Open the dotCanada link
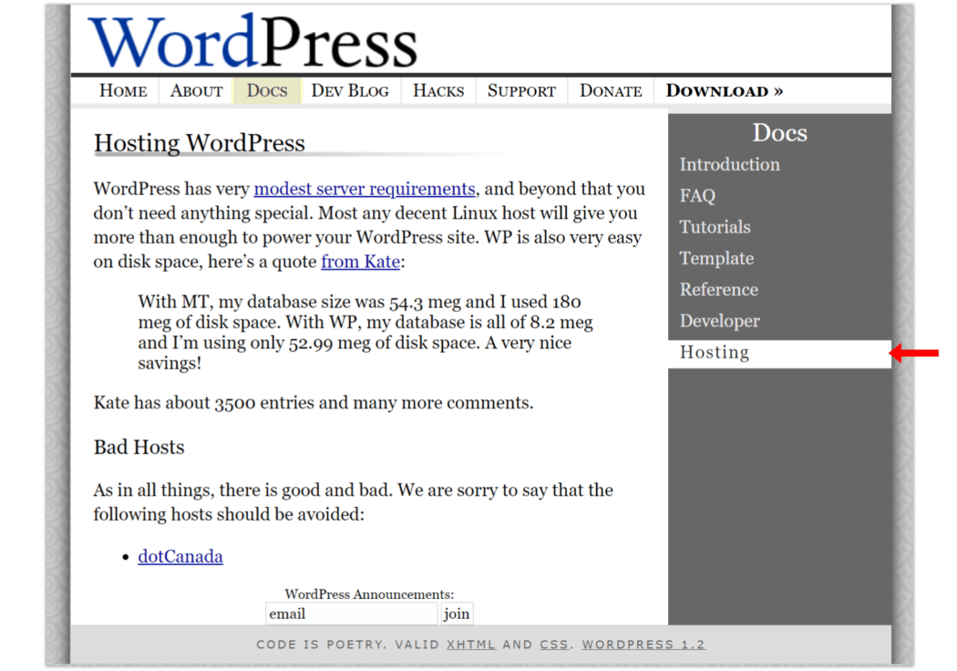 coord(180,556)
